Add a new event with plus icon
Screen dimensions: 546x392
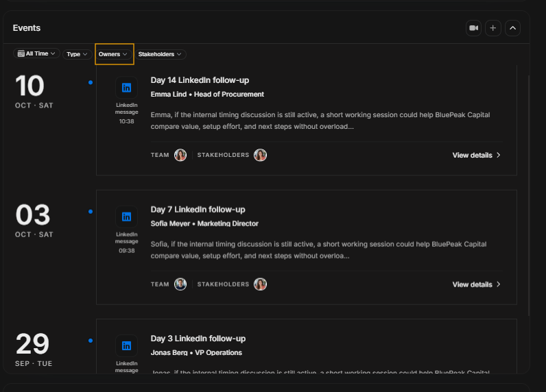coord(493,28)
